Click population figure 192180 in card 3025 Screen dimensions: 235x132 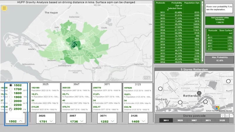(x=35, y=88)
